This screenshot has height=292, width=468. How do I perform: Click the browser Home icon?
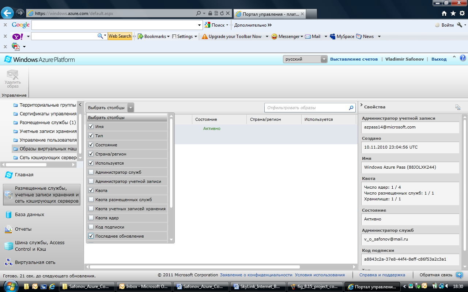tap(444, 14)
